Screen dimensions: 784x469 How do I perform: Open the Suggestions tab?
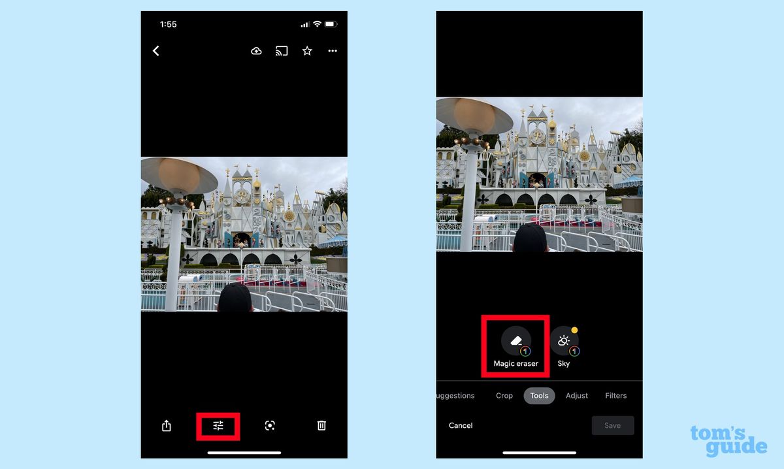click(x=455, y=395)
